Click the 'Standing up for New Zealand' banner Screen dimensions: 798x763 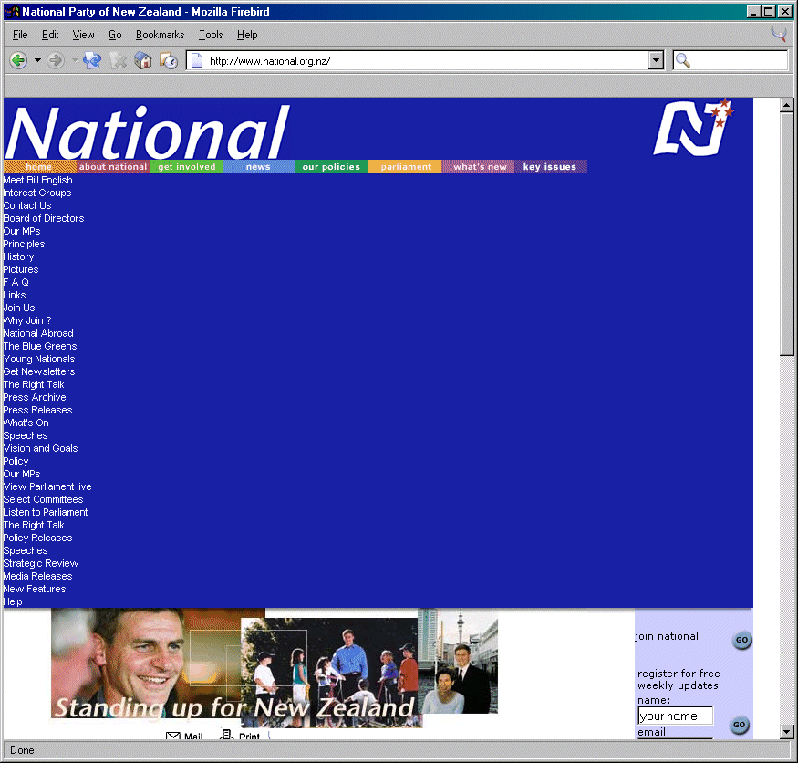click(235, 707)
